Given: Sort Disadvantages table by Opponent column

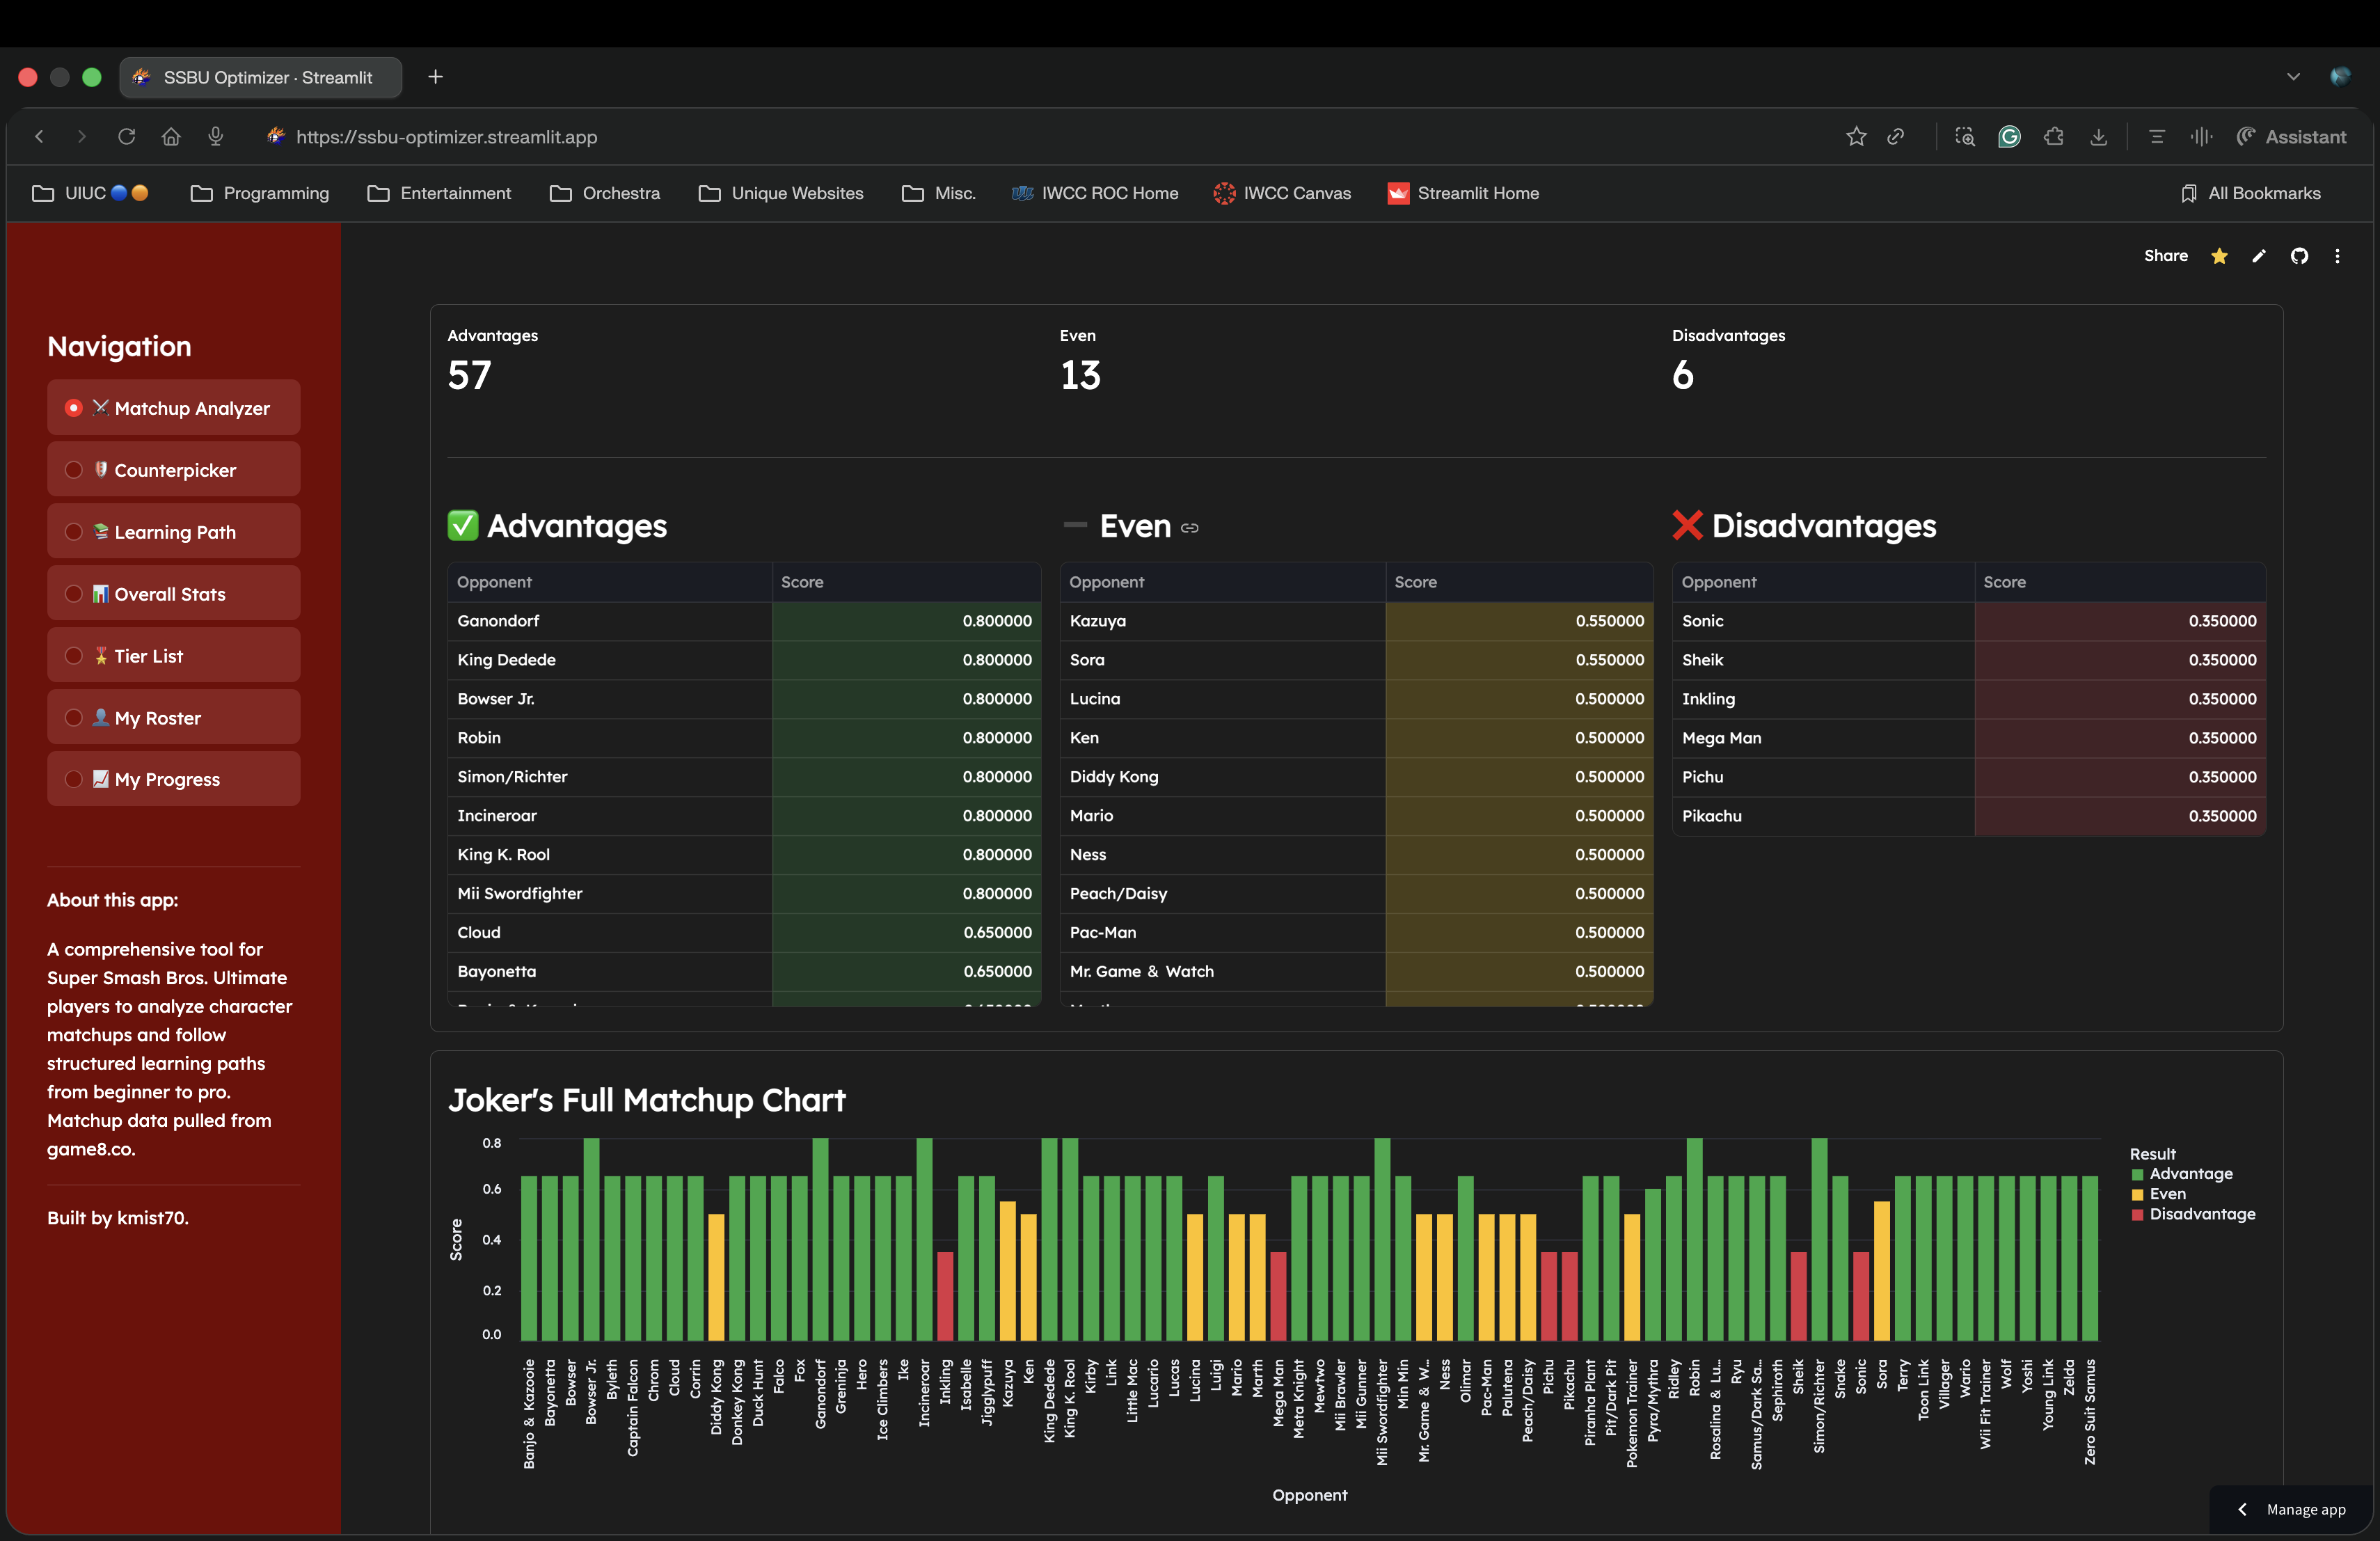Looking at the screenshot, I should click(1823, 582).
